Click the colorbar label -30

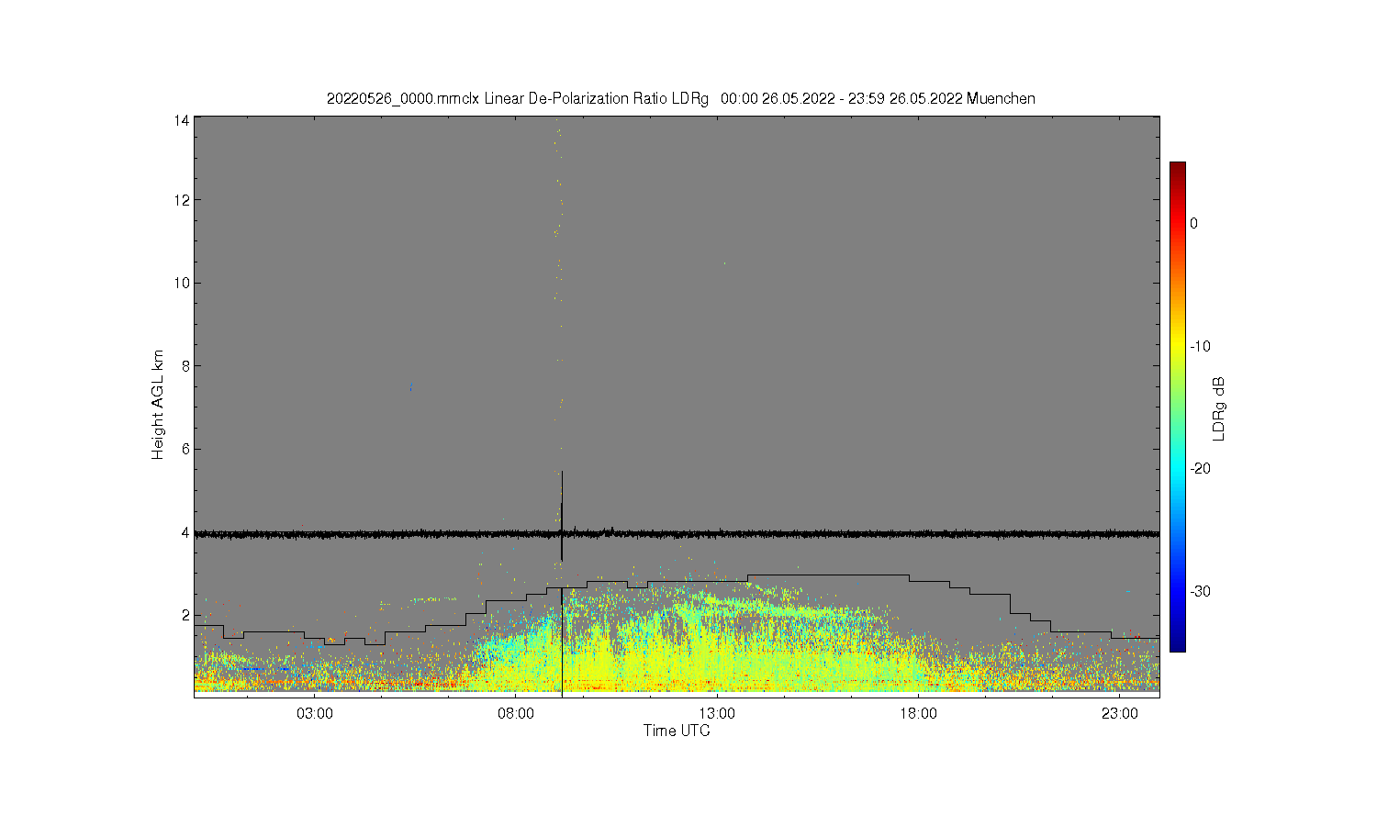pyautogui.click(x=1200, y=591)
